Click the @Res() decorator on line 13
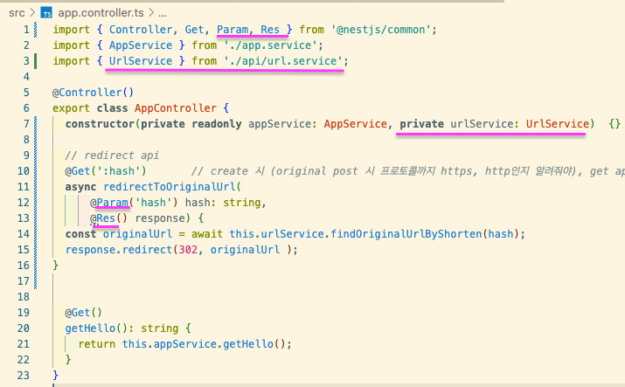 (x=108, y=218)
